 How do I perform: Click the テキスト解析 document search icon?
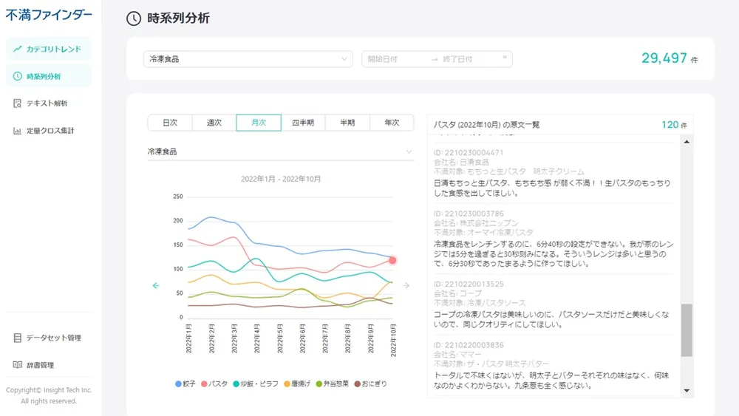(x=18, y=103)
